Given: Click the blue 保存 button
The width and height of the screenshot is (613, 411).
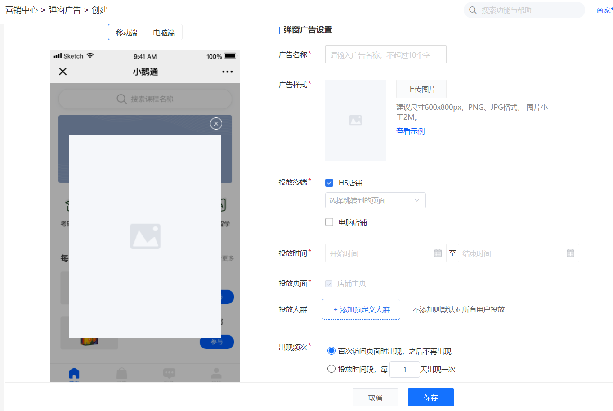Looking at the screenshot, I should [x=431, y=397].
